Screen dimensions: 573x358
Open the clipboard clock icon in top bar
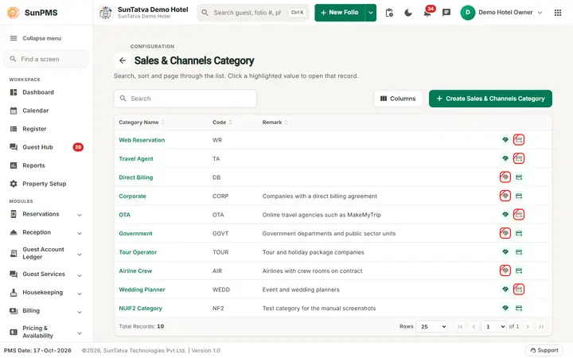pyautogui.click(x=389, y=13)
